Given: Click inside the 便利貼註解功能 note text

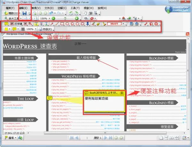Looking at the screenshot, I should [97, 98].
